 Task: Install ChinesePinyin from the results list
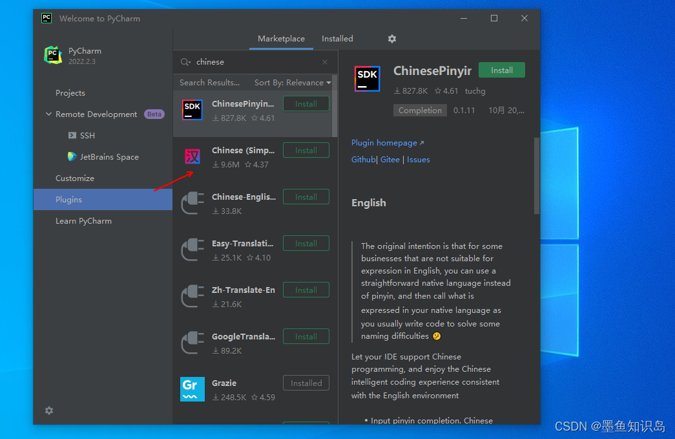[x=306, y=104]
